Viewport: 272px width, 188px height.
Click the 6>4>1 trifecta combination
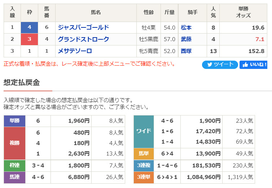coord(167,177)
